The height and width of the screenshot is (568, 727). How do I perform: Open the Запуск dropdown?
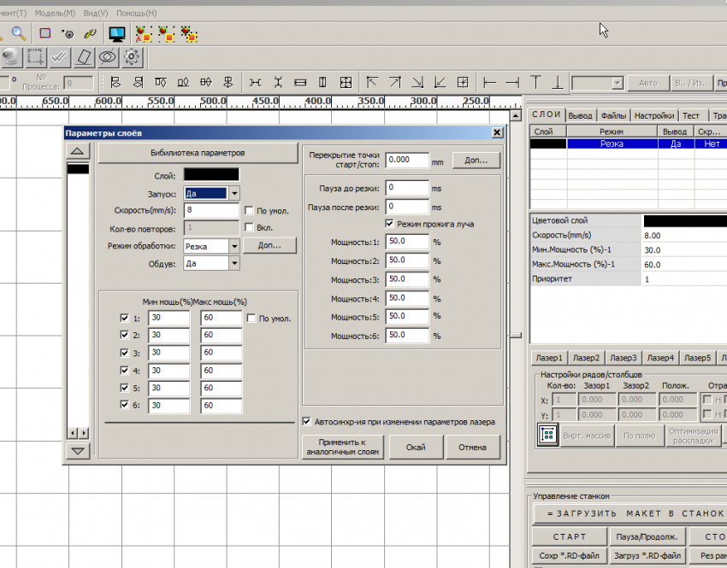tap(234, 193)
